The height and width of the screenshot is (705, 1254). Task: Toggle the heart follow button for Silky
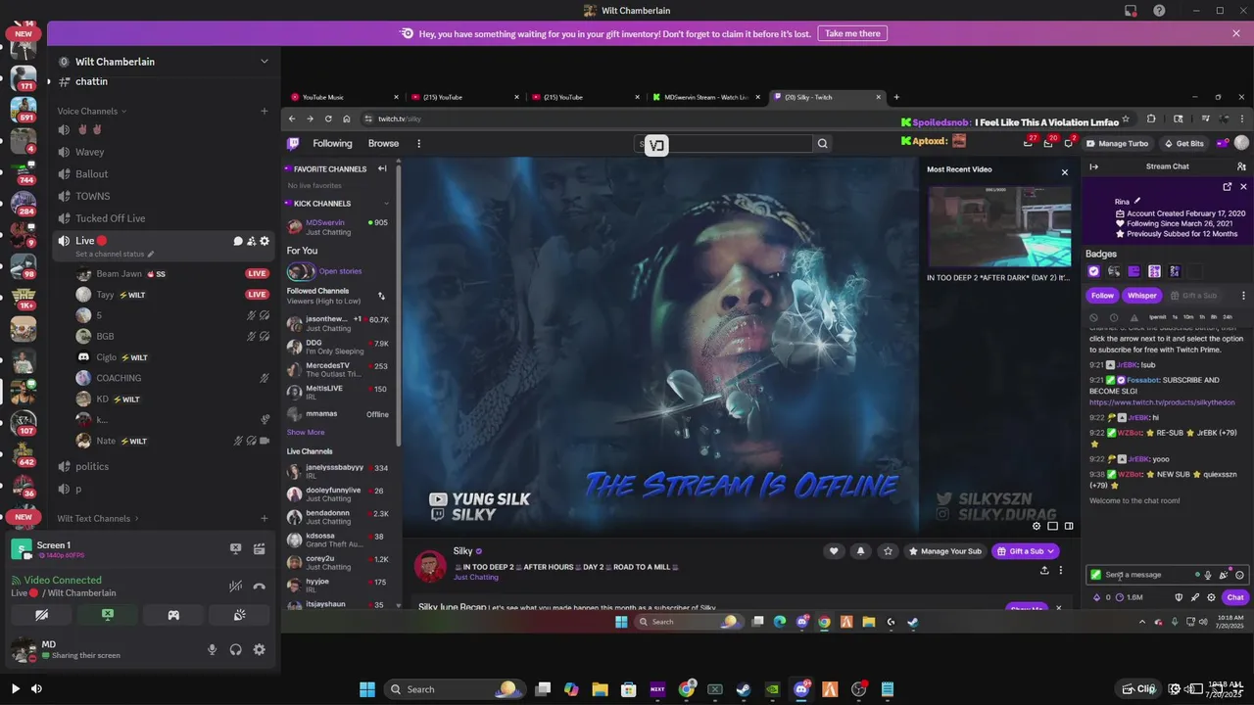click(834, 551)
